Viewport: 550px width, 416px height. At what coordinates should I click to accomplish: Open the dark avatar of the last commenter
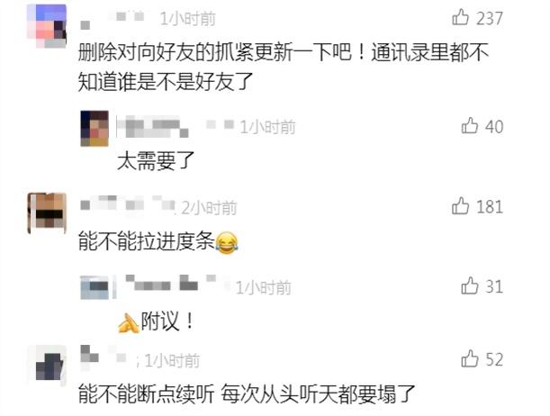click(47, 366)
